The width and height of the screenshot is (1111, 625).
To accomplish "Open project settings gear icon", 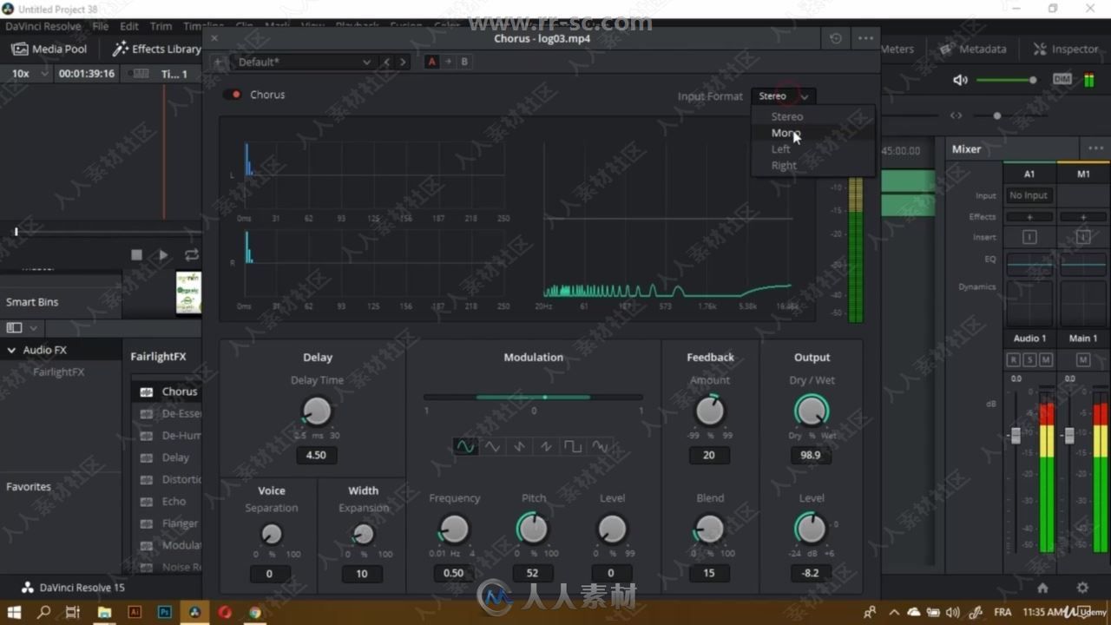I will point(1082,588).
